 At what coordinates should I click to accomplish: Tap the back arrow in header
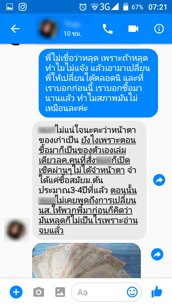click(x=15, y=29)
